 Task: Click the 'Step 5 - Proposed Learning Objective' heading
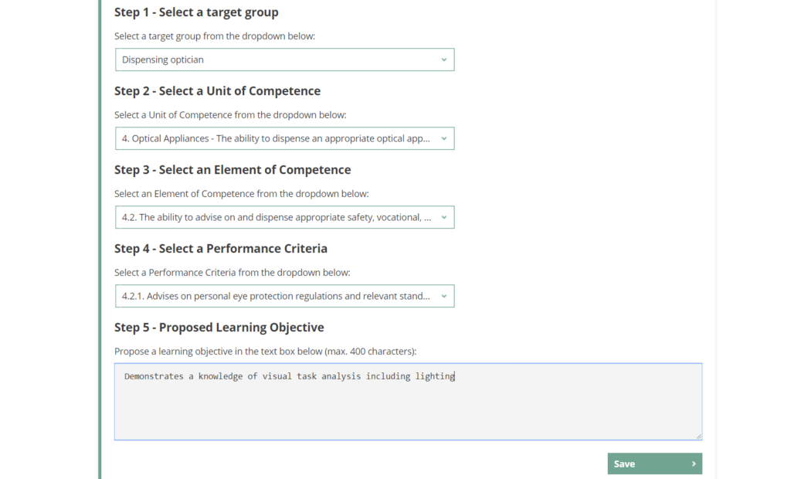click(x=219, y=328)
